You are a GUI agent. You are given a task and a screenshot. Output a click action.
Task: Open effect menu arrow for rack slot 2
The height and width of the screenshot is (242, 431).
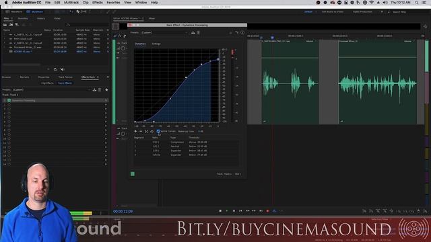click(106, 105)
